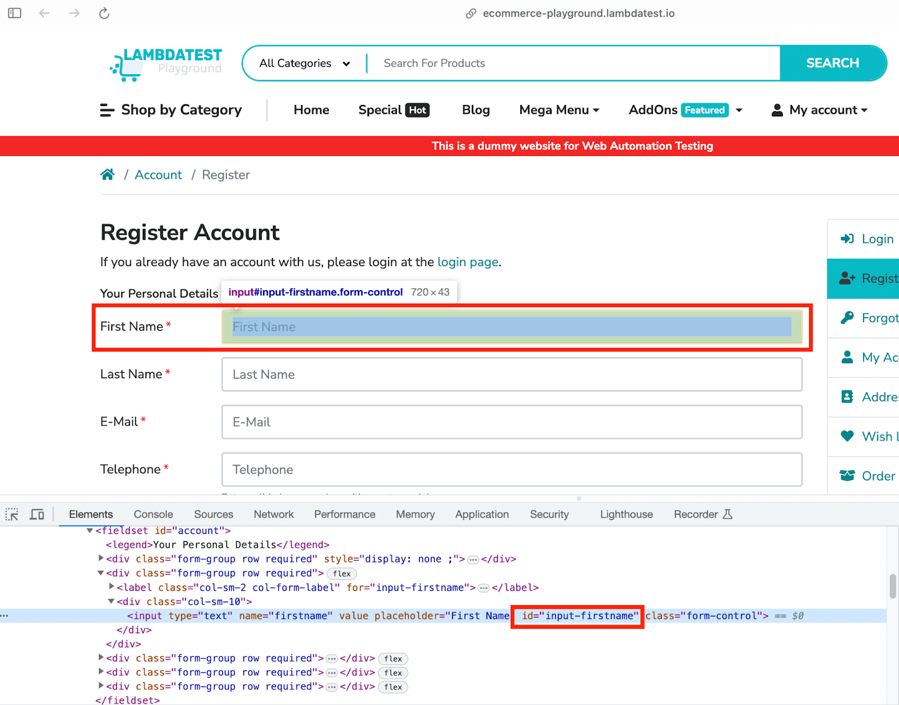Open the Network tab
The image size is (899, 705).
[x=274, y=514]
